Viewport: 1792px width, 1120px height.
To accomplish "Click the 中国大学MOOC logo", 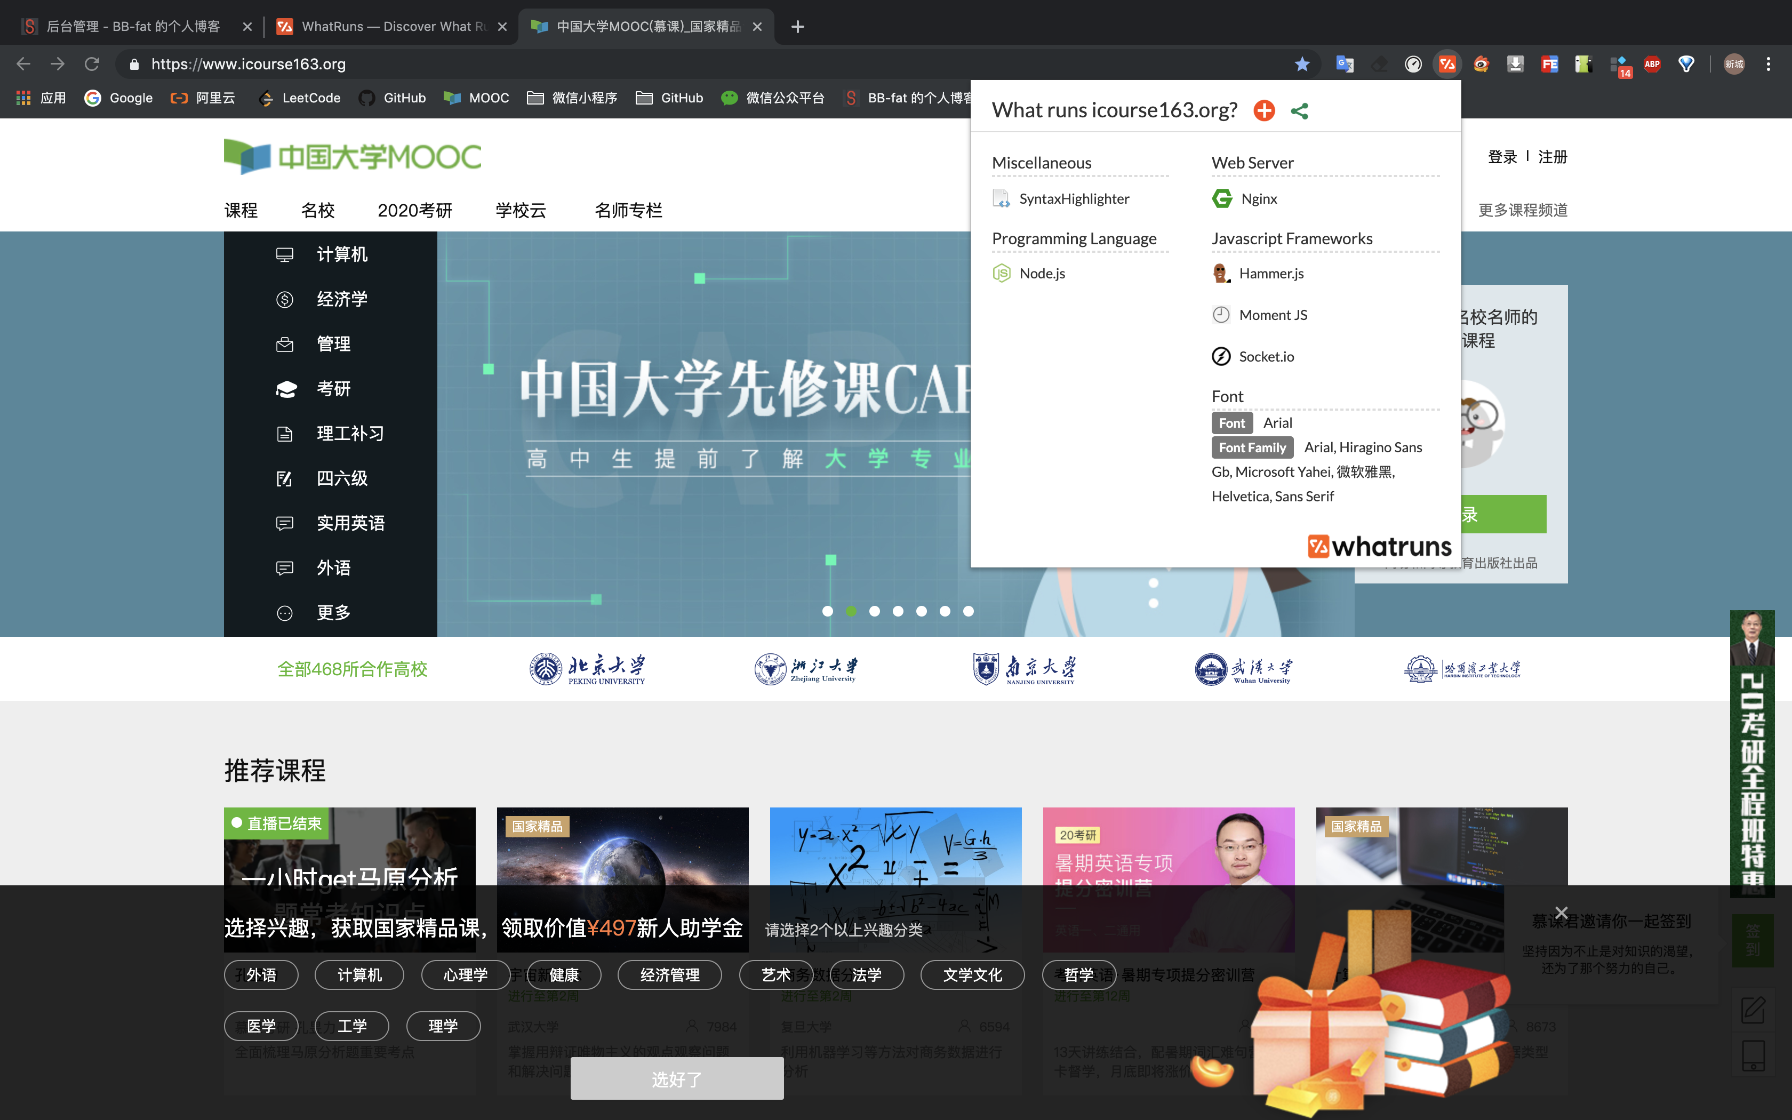I will point(353,156).
